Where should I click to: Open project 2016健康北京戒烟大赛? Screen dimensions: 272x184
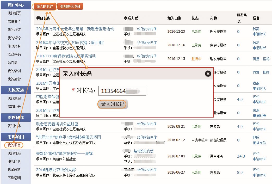pos(56,170)
